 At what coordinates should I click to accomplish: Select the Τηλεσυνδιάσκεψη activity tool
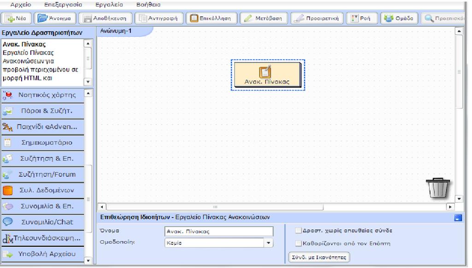tap(42, 238)
